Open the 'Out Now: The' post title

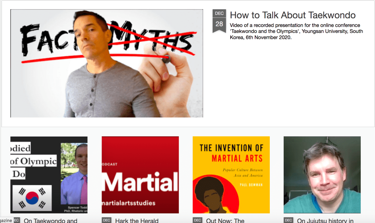(x=225, y=220)
